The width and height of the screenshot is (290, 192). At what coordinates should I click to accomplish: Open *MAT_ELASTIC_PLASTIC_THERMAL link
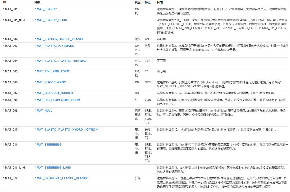61,61
